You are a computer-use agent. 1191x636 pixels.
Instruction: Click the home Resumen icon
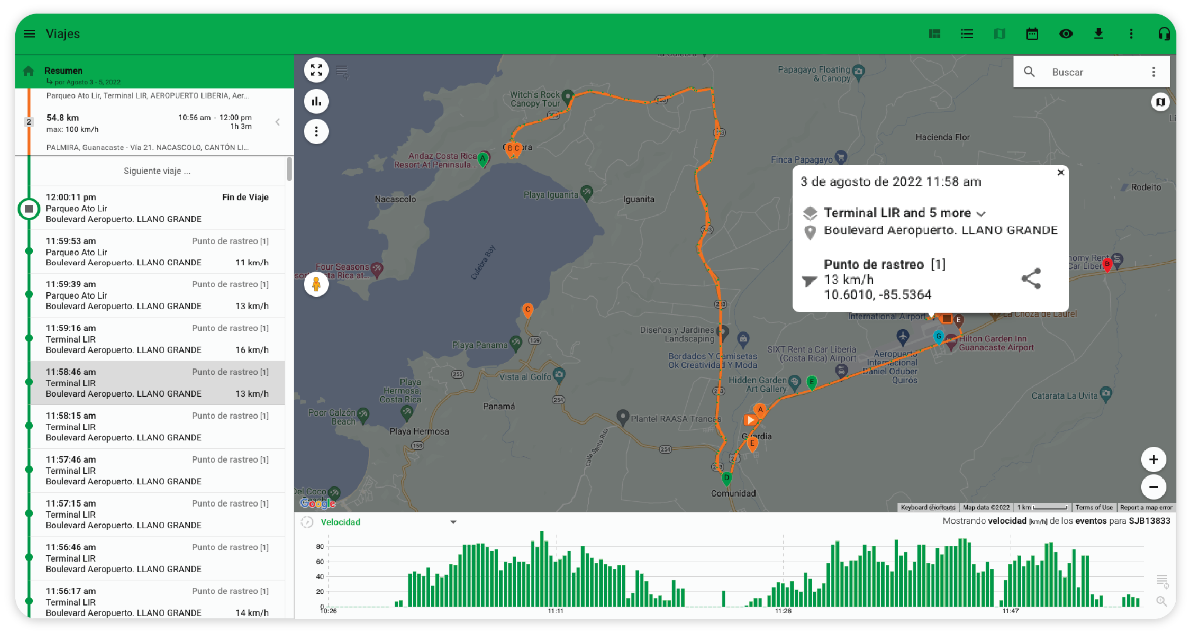[x=28, y=71]
